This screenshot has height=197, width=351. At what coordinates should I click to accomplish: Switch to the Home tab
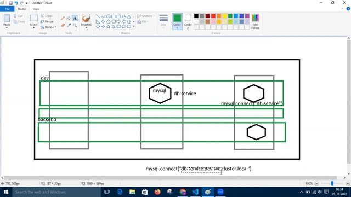tap(22, 9)
